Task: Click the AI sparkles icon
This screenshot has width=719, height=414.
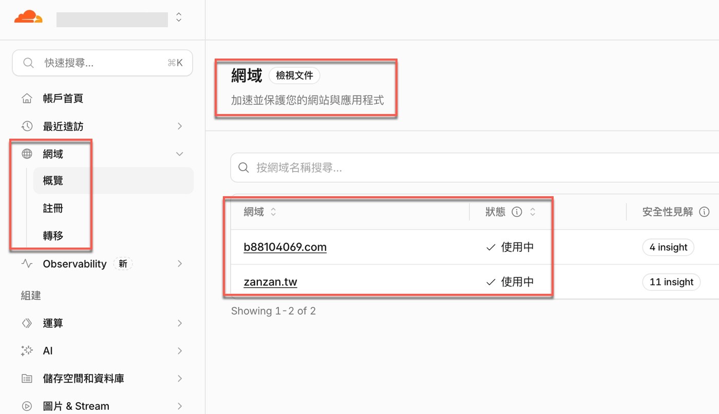Action: click(27, 351)
